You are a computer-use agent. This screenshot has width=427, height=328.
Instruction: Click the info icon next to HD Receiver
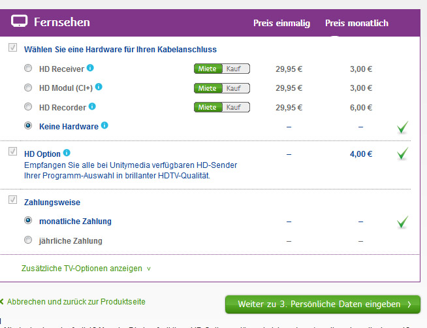[x=90, y=67]
